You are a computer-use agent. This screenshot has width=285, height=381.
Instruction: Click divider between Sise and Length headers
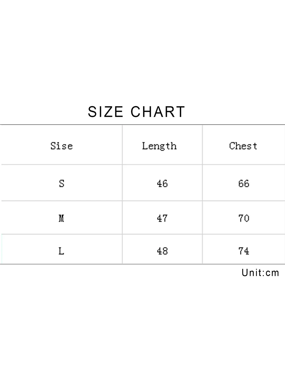[122, 145]
